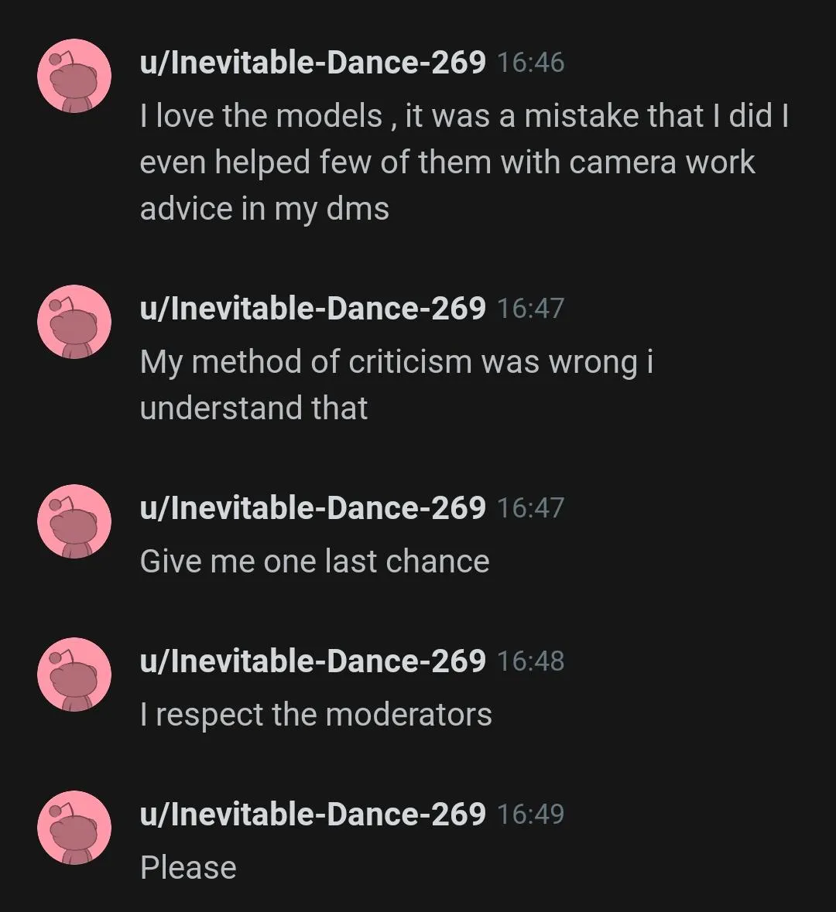Click the 16:48 timestamp
This screenshot has height=912, width=836.
pos(530,661)
